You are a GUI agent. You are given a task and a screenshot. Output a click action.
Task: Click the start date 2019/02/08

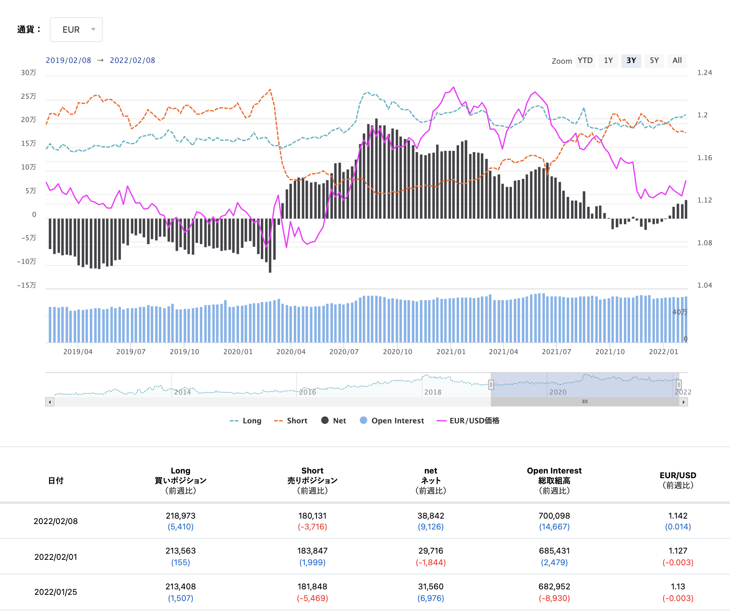click(68, 60)
